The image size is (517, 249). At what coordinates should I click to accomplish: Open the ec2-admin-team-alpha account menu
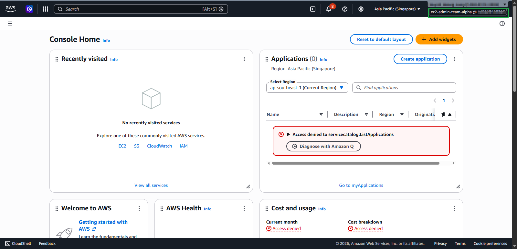468,12
